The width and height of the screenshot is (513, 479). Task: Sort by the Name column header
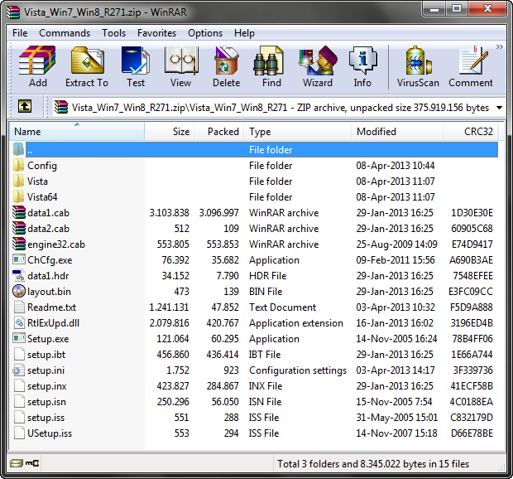pyautogui.click(x=77, y=132)
